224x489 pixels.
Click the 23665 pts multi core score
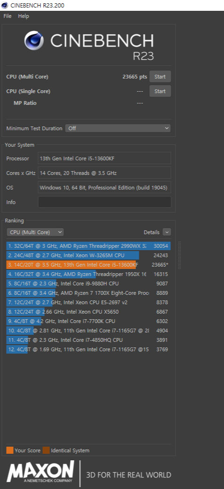pyautogui.click(x=135, y=77)
